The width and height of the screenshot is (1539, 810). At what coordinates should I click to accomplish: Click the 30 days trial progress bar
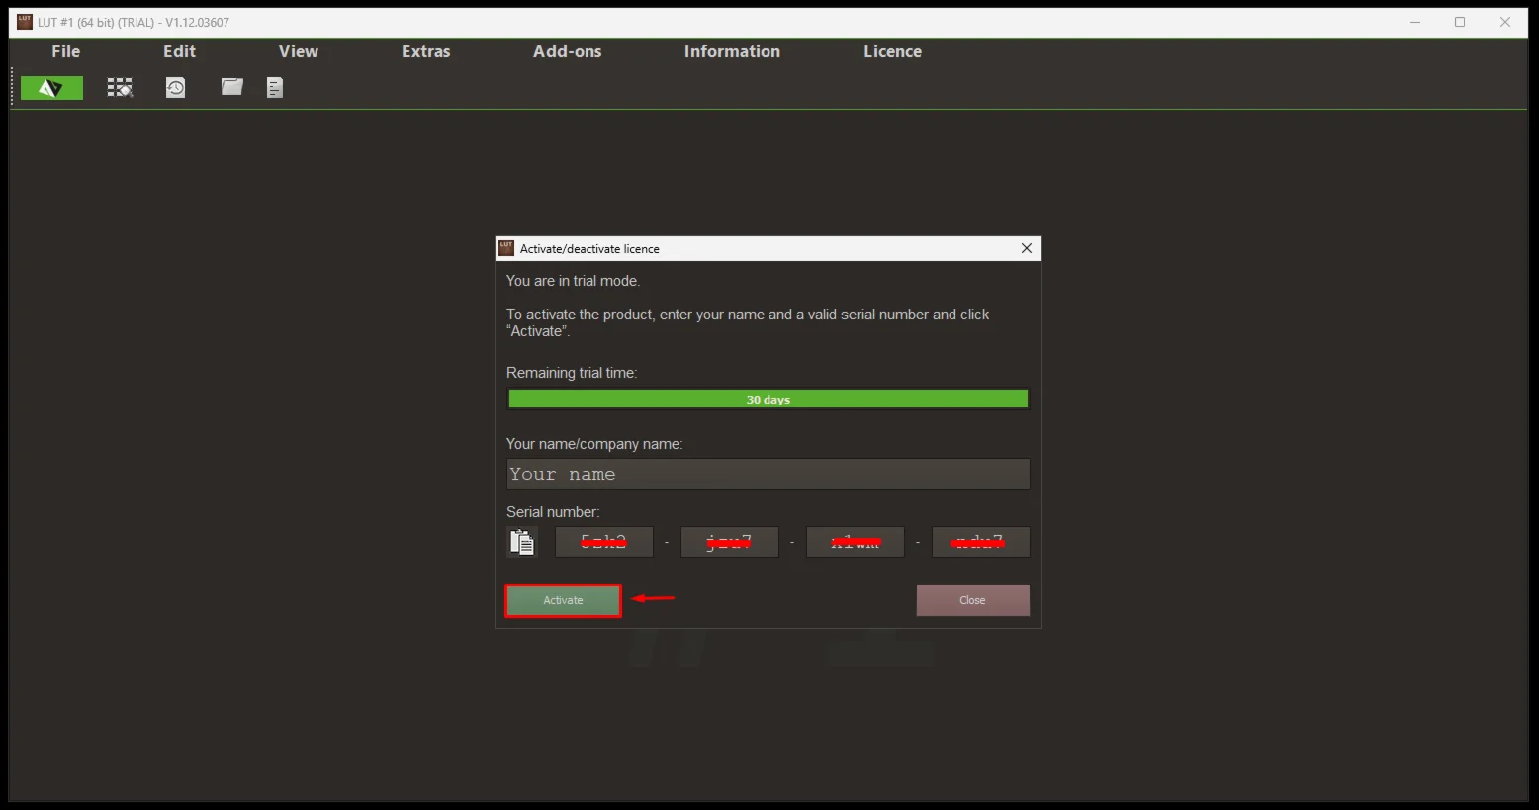coord(768,400)
